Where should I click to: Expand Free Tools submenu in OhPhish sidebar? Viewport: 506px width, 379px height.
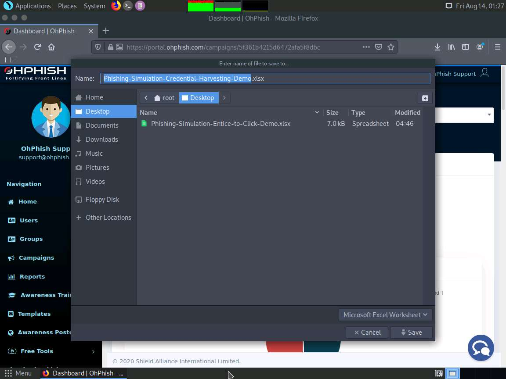click(93, 352)
